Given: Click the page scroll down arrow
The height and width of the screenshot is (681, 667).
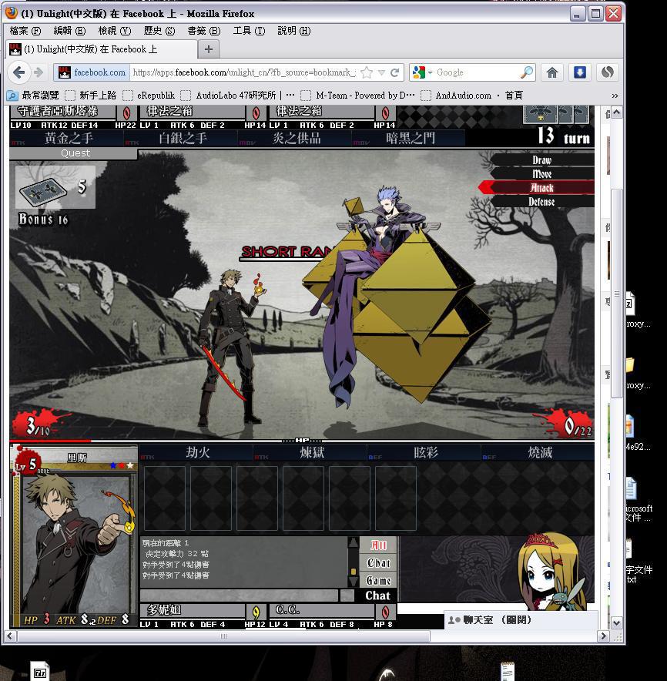Looking at the screenshot, I should 616,623.
